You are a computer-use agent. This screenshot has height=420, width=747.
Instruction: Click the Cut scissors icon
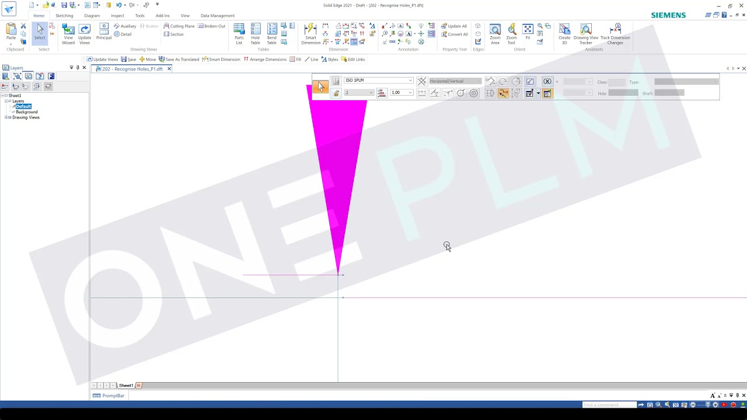[x=23, y=26]
